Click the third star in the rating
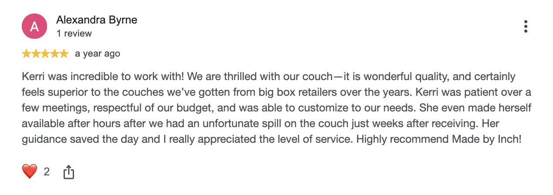 pyautogui.click(x=45, y=54)
